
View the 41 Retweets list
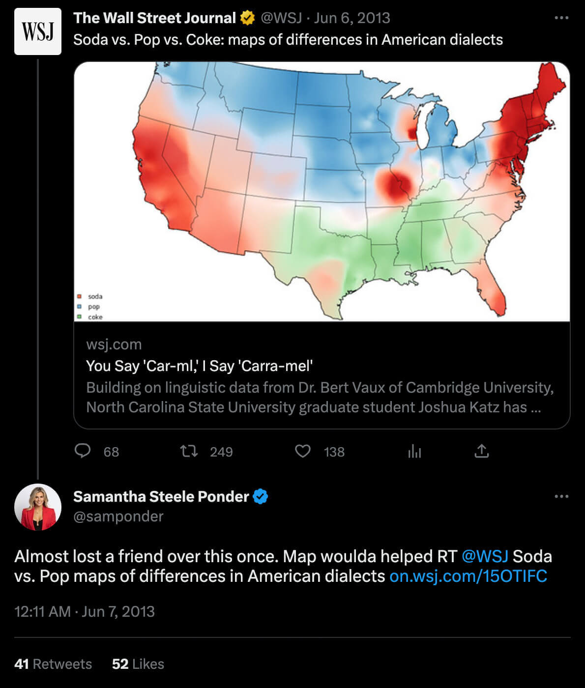53,664
